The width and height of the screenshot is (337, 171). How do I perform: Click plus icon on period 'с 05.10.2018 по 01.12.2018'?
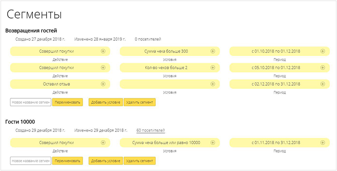[323, 68]
